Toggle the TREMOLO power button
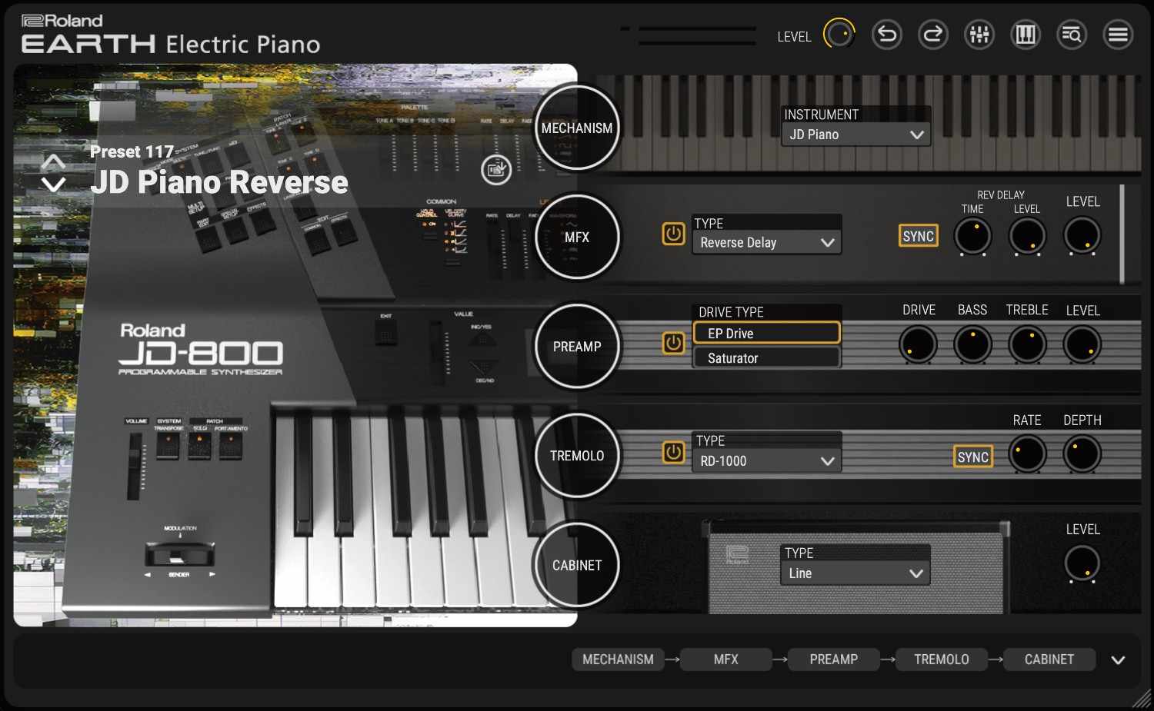The width and height of the screenshot is (1154, 711). point(673,453)
